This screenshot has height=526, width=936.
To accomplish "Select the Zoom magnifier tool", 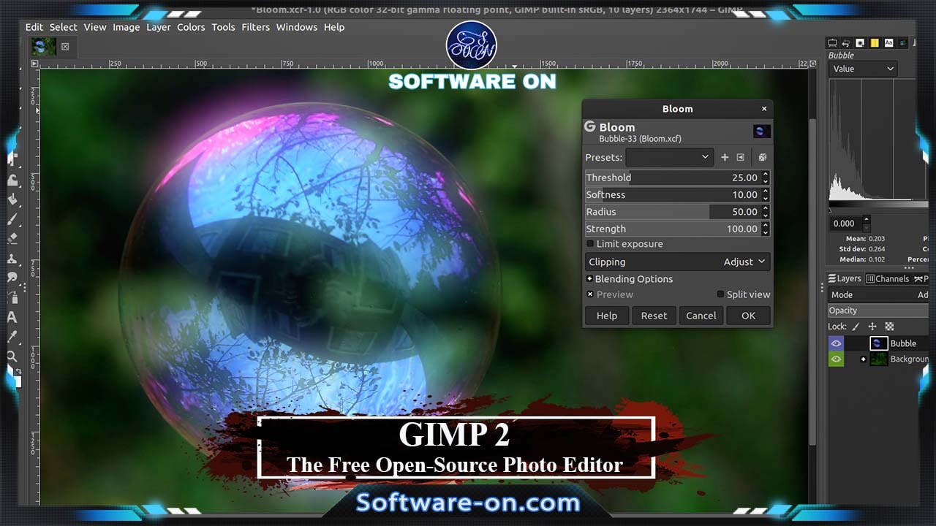I will coord(12,357).
